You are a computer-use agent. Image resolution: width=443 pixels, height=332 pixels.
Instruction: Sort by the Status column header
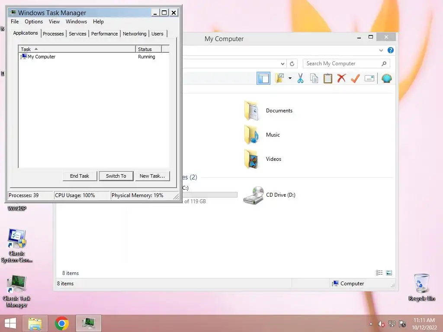(148, 49)
